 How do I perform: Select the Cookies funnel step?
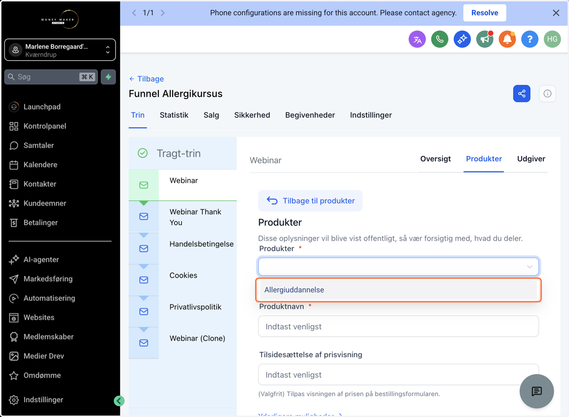183,280
